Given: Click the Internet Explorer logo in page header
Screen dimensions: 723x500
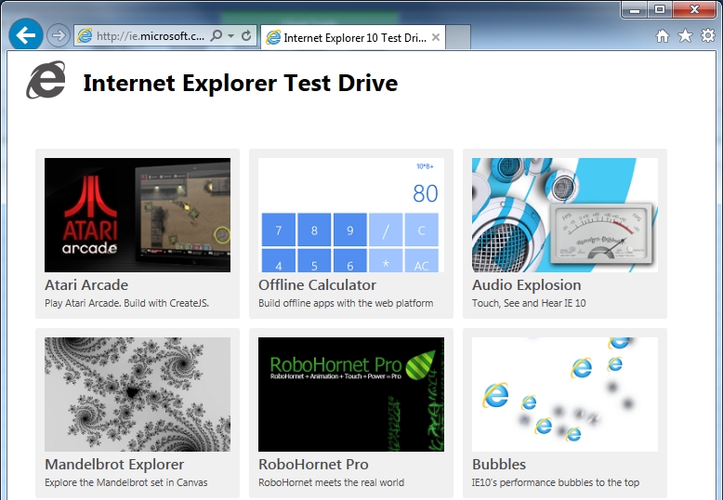Looking at the screenshot, I should tap(46, 82).
